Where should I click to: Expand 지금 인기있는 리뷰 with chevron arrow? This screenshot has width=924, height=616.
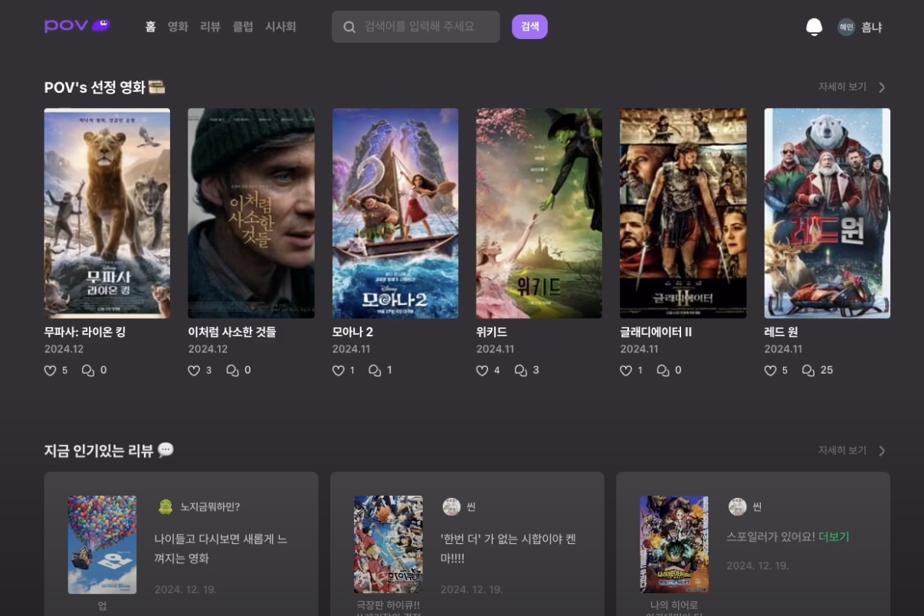pyautogui.click(x=882, y=451)
